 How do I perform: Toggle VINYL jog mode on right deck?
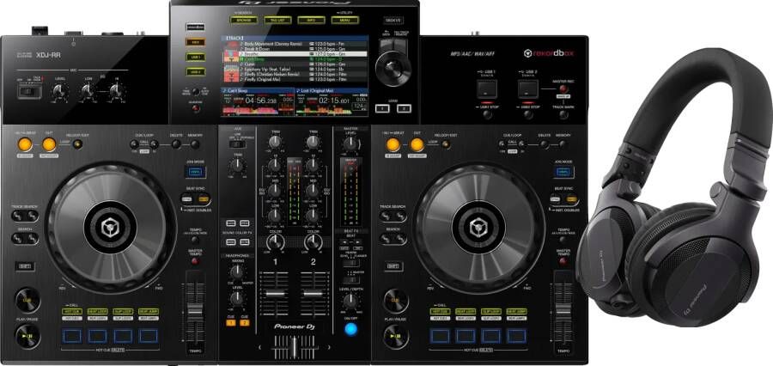pyautogui.click(x=563, y=172)
